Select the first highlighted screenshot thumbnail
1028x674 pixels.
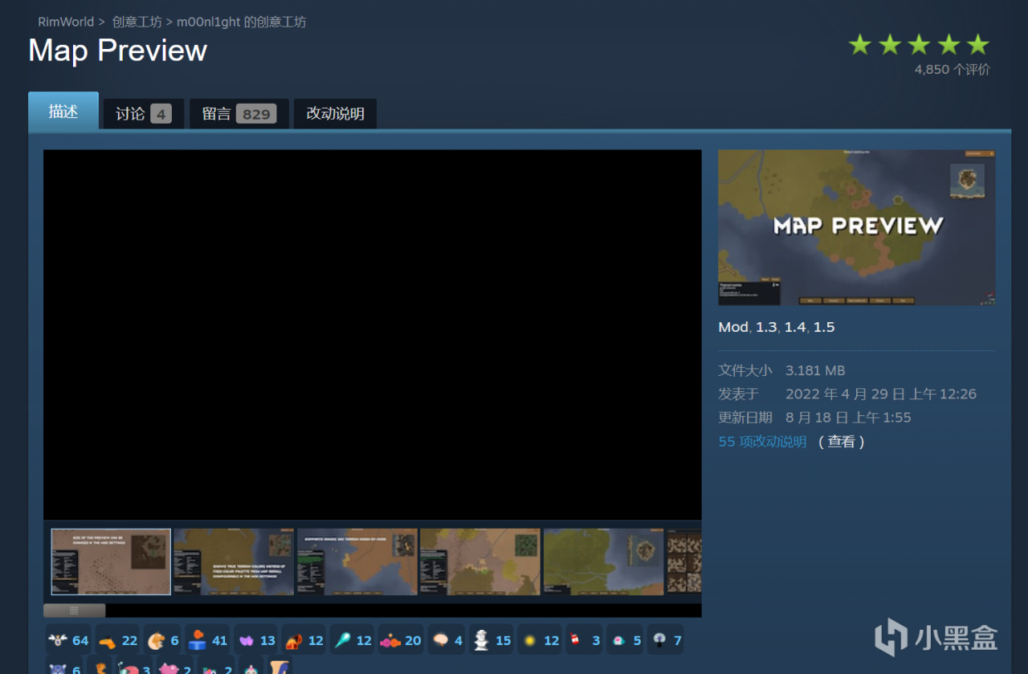(111, 562)
